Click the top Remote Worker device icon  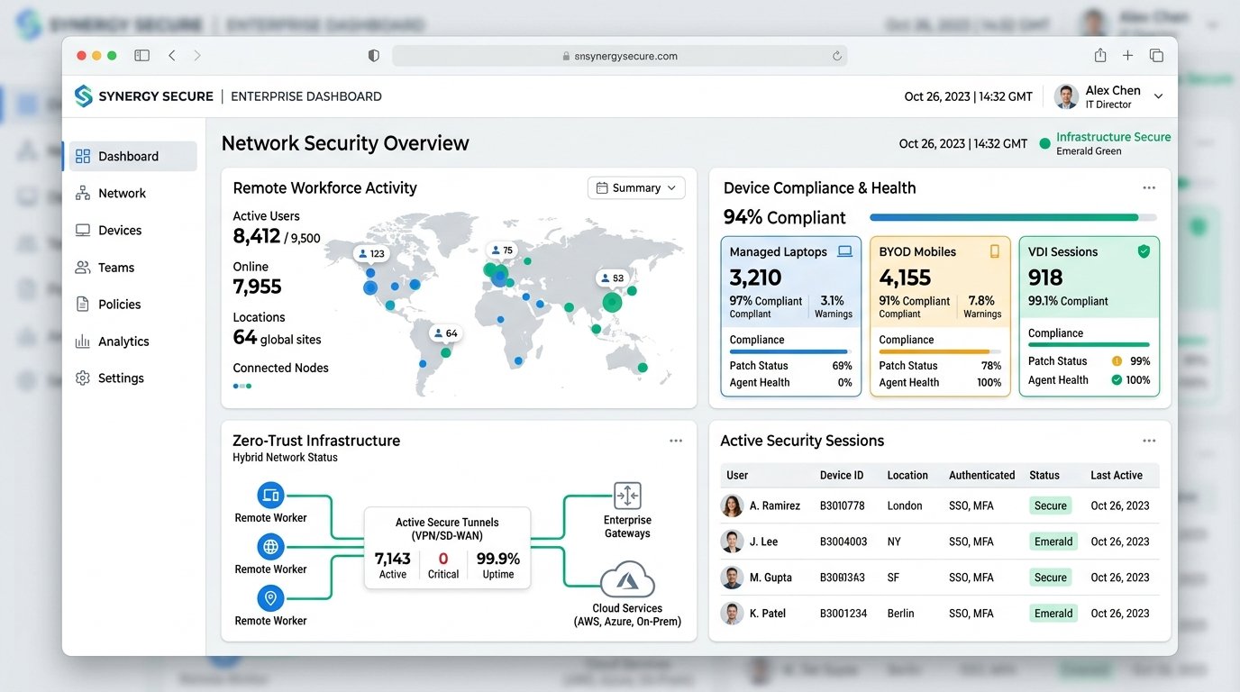click(270, 495)
